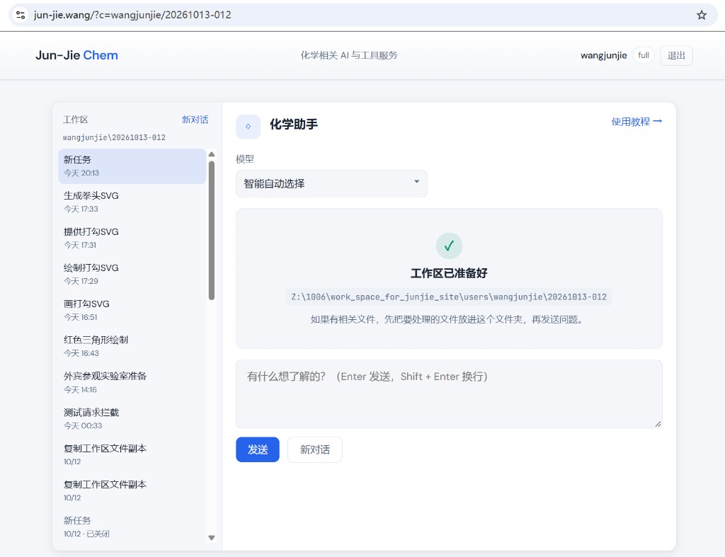
Task: Click the 退出 logout button
Action: click(x=676, y=55)
